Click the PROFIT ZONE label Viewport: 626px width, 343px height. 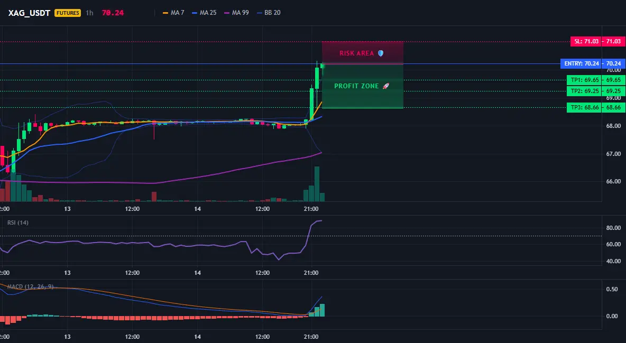pyautogui.click(x=356, y=86)
